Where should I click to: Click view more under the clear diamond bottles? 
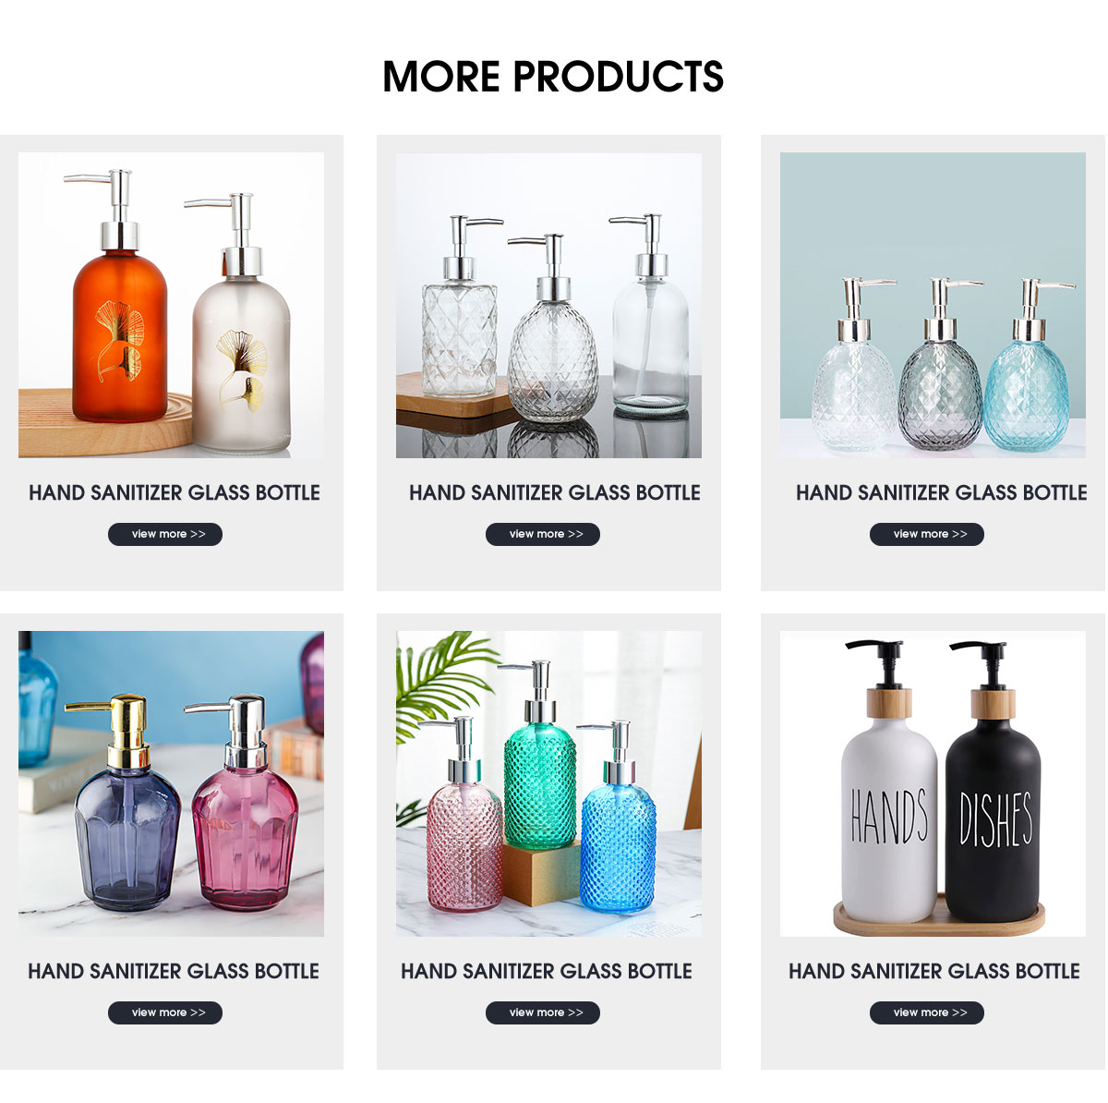[x=543, y=534]
